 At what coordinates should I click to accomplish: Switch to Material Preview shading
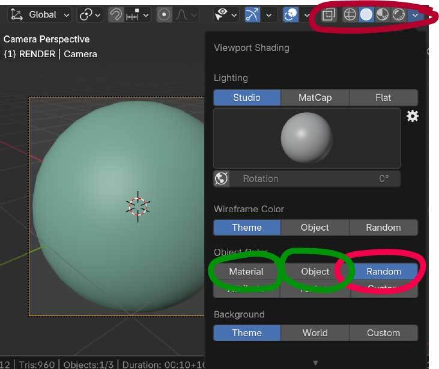(383, 14)
